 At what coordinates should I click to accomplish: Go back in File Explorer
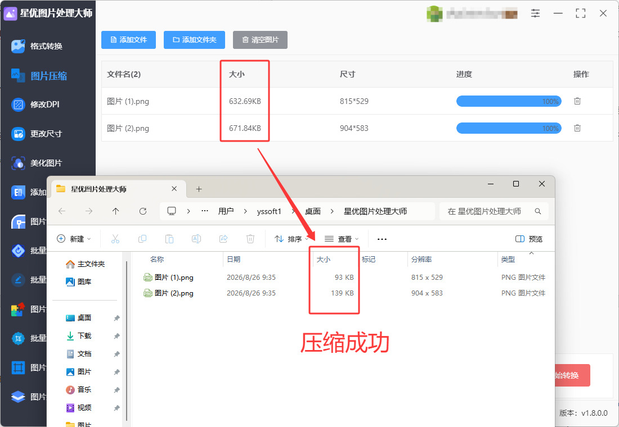tap(62, 211)
